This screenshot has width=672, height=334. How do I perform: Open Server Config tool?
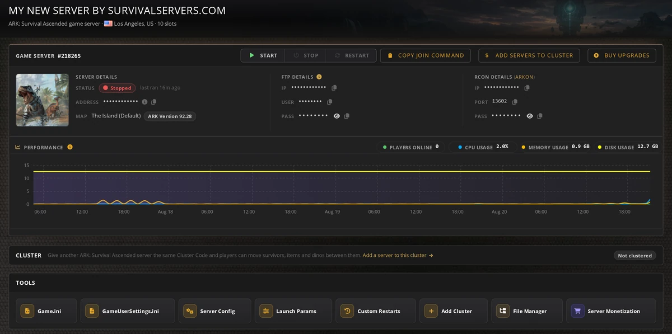pos(214,311)
